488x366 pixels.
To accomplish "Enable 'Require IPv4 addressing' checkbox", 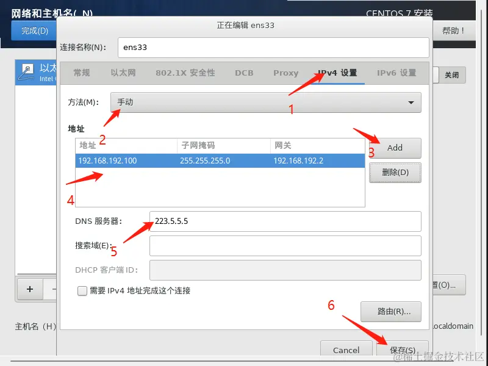I will tap(82, 291).
